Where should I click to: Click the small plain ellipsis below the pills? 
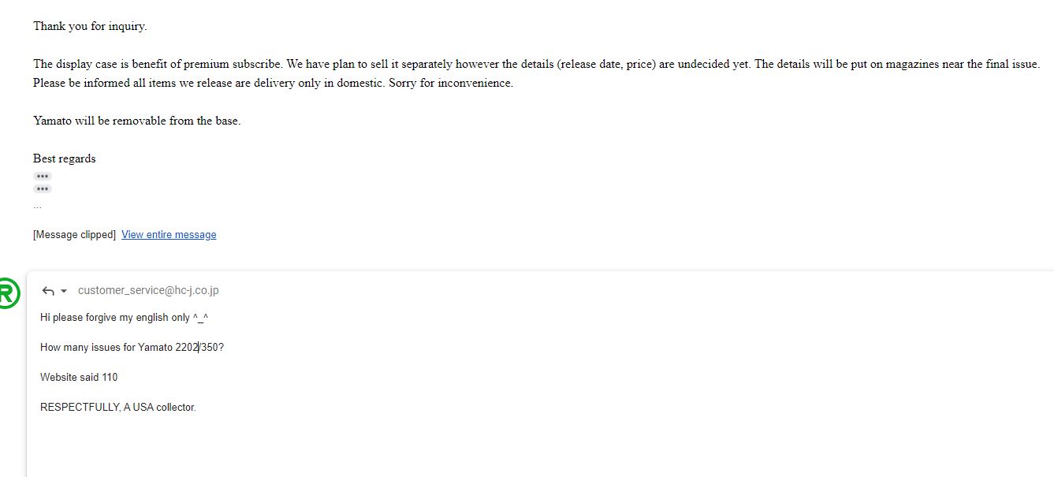point(37,207)
